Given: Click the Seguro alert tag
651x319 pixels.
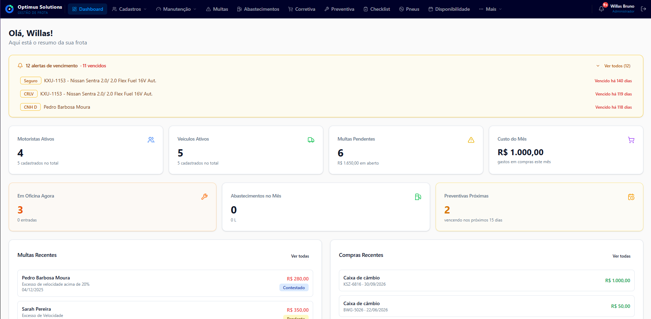Looking at the screenshot, I should [31, 81].
